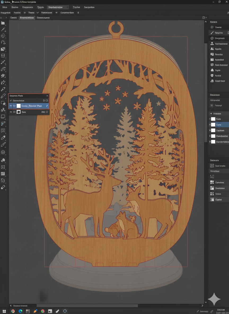Expand the chevron dropdown in the second toolbar row
This screenshot has width=229, height=314.
(37, 12)
